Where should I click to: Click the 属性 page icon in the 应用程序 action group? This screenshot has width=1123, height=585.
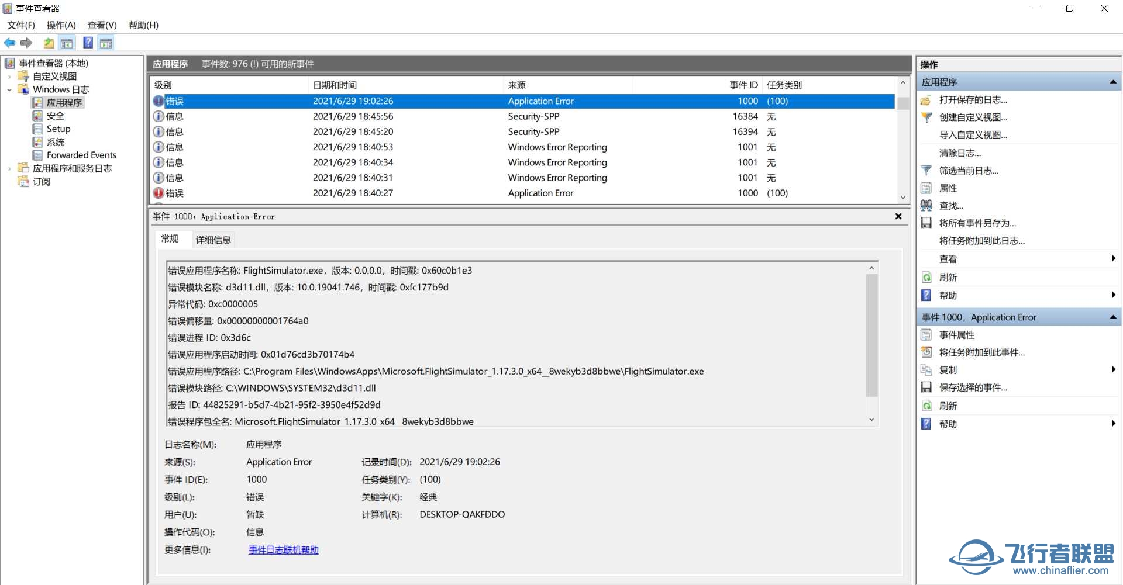[926, 188]
